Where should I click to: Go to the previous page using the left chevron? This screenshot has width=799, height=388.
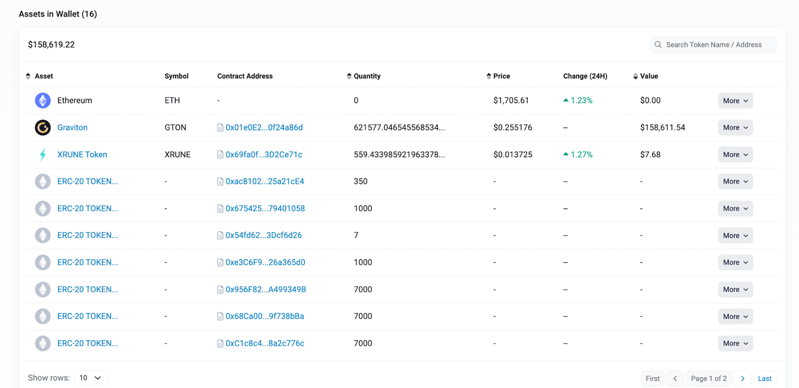(675, 379)
